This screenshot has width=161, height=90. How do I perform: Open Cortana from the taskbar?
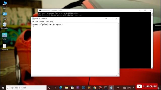click(49, 88)
